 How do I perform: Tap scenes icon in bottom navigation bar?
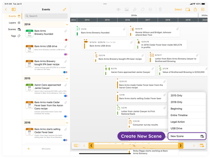pos(202,145)
